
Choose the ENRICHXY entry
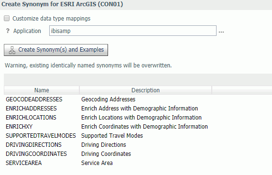pos(19,127)
